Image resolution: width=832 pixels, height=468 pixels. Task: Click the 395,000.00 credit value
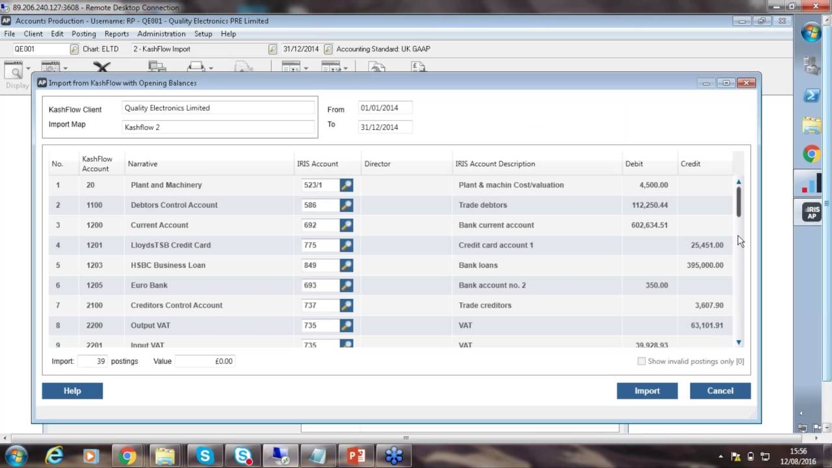click(705, 266)
